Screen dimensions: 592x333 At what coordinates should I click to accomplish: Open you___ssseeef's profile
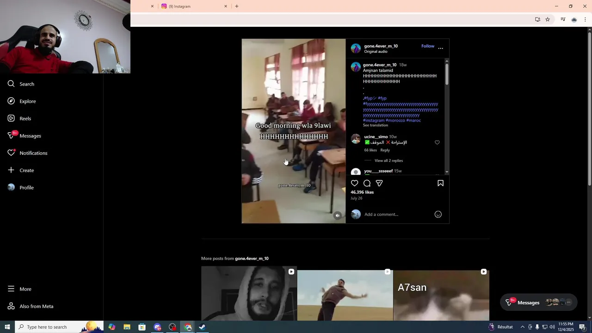pos(378,171)
